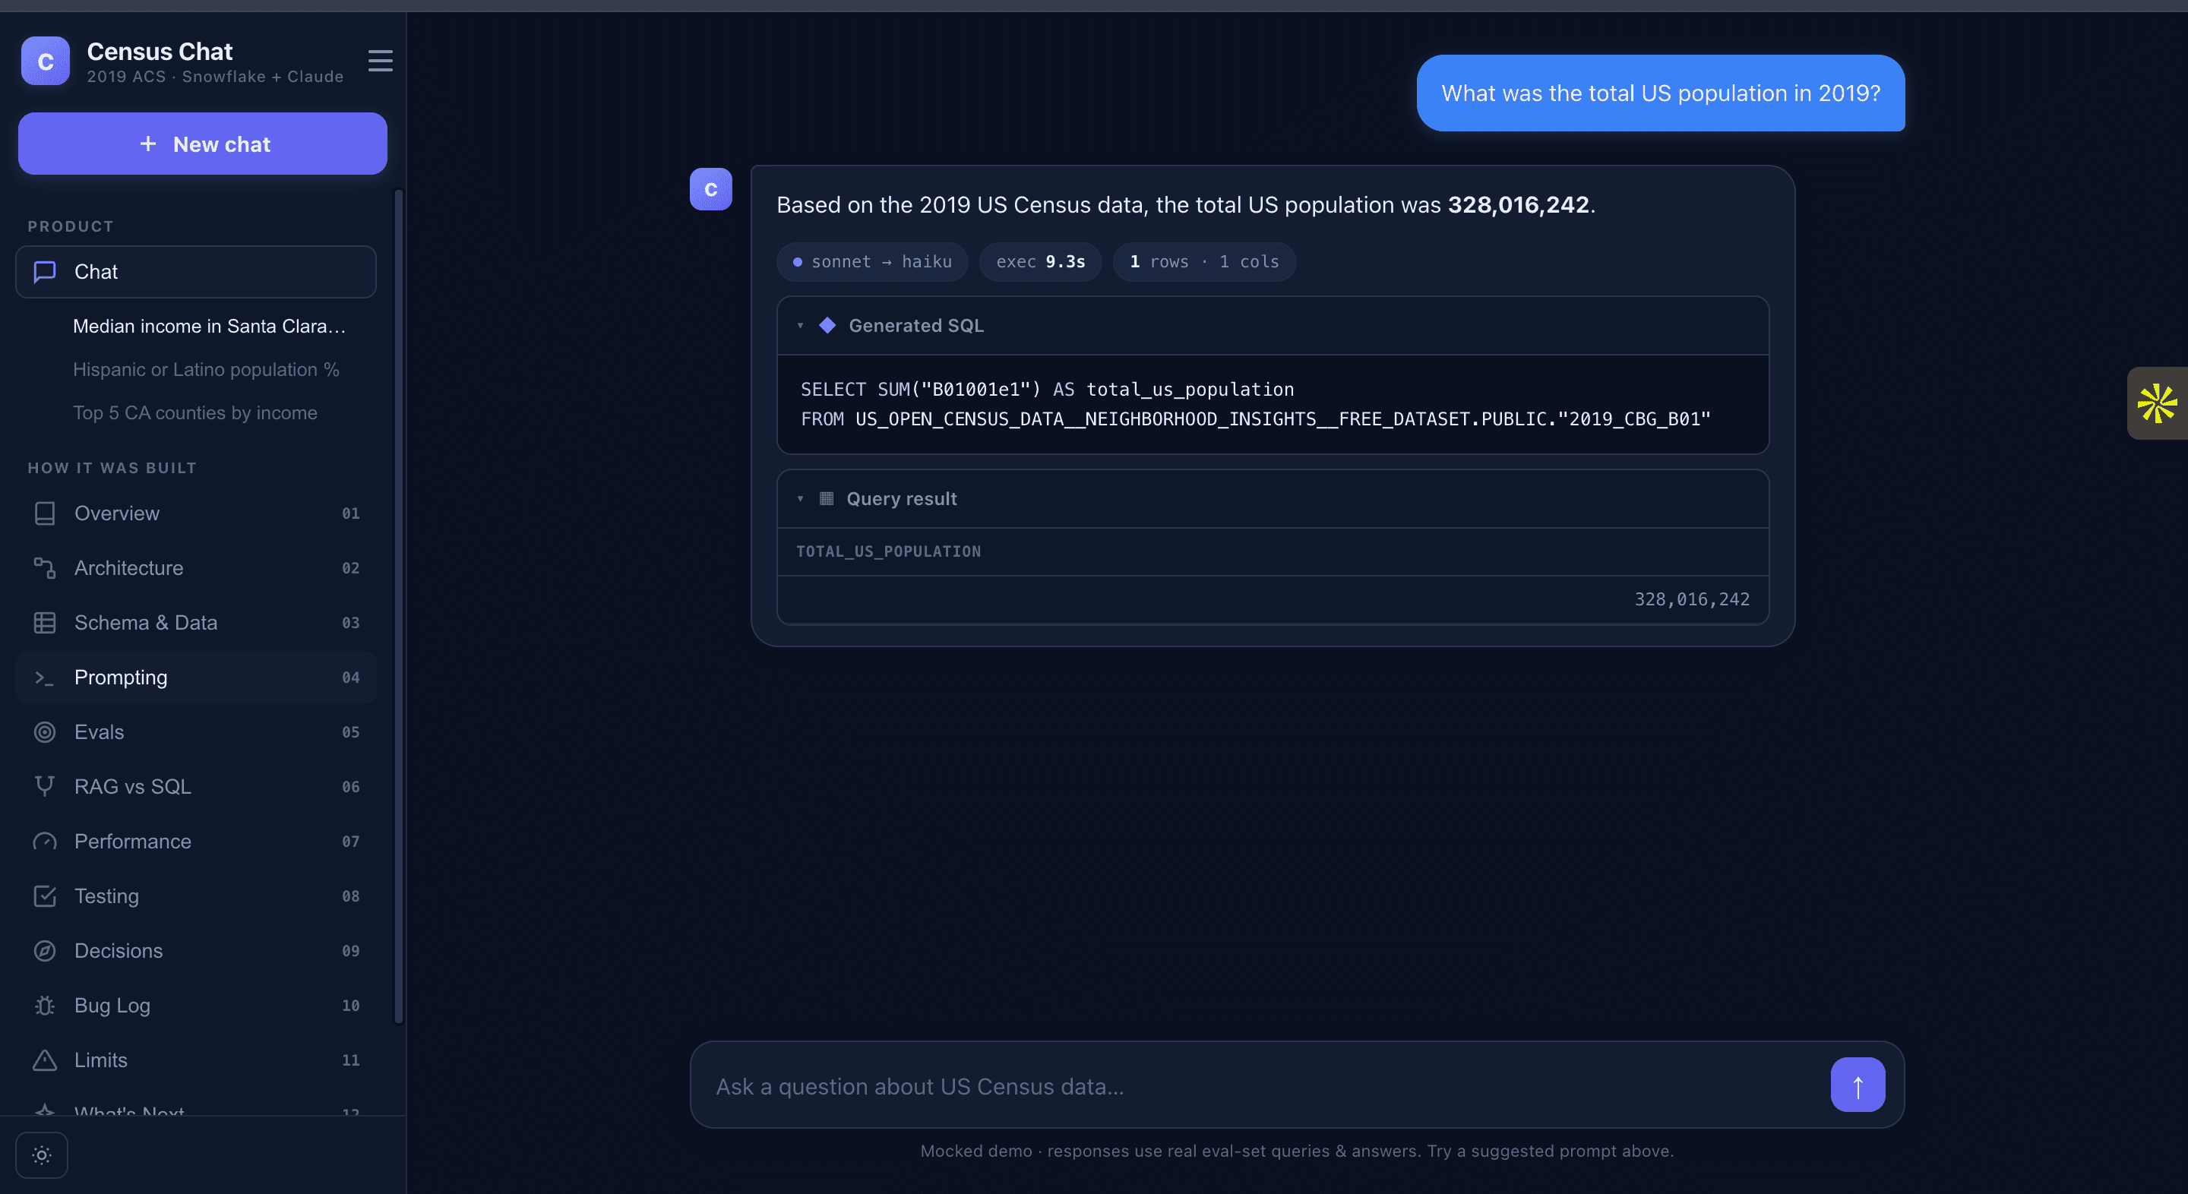Click the Prompting terminal icon
The height and width of the screenshot is (1194, 2188).
44,678
